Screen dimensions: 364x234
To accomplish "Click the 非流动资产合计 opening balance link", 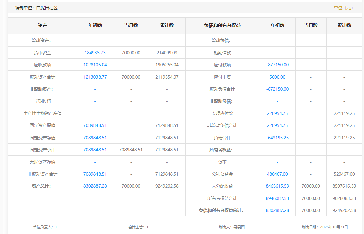I will 95,174.
